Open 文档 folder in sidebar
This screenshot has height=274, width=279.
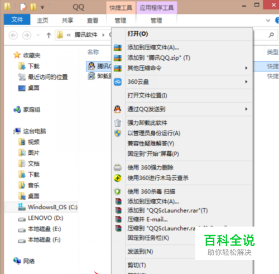pyautogui.click(x=33, y=164)
